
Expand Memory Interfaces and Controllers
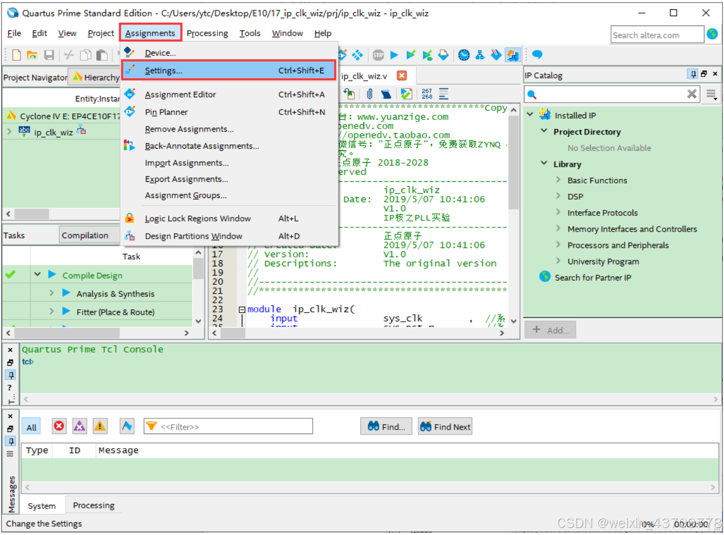coord(558,228)
